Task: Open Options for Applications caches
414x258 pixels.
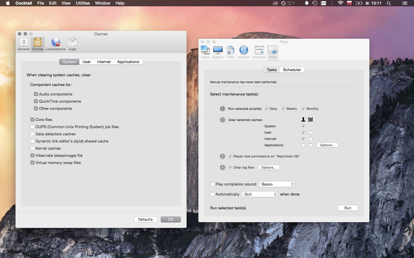Action: pyautogui.click(x=327, y=145)
